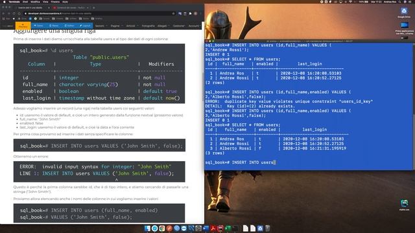Click the Wi-Fi status icon in menu bar

[350, 1]
